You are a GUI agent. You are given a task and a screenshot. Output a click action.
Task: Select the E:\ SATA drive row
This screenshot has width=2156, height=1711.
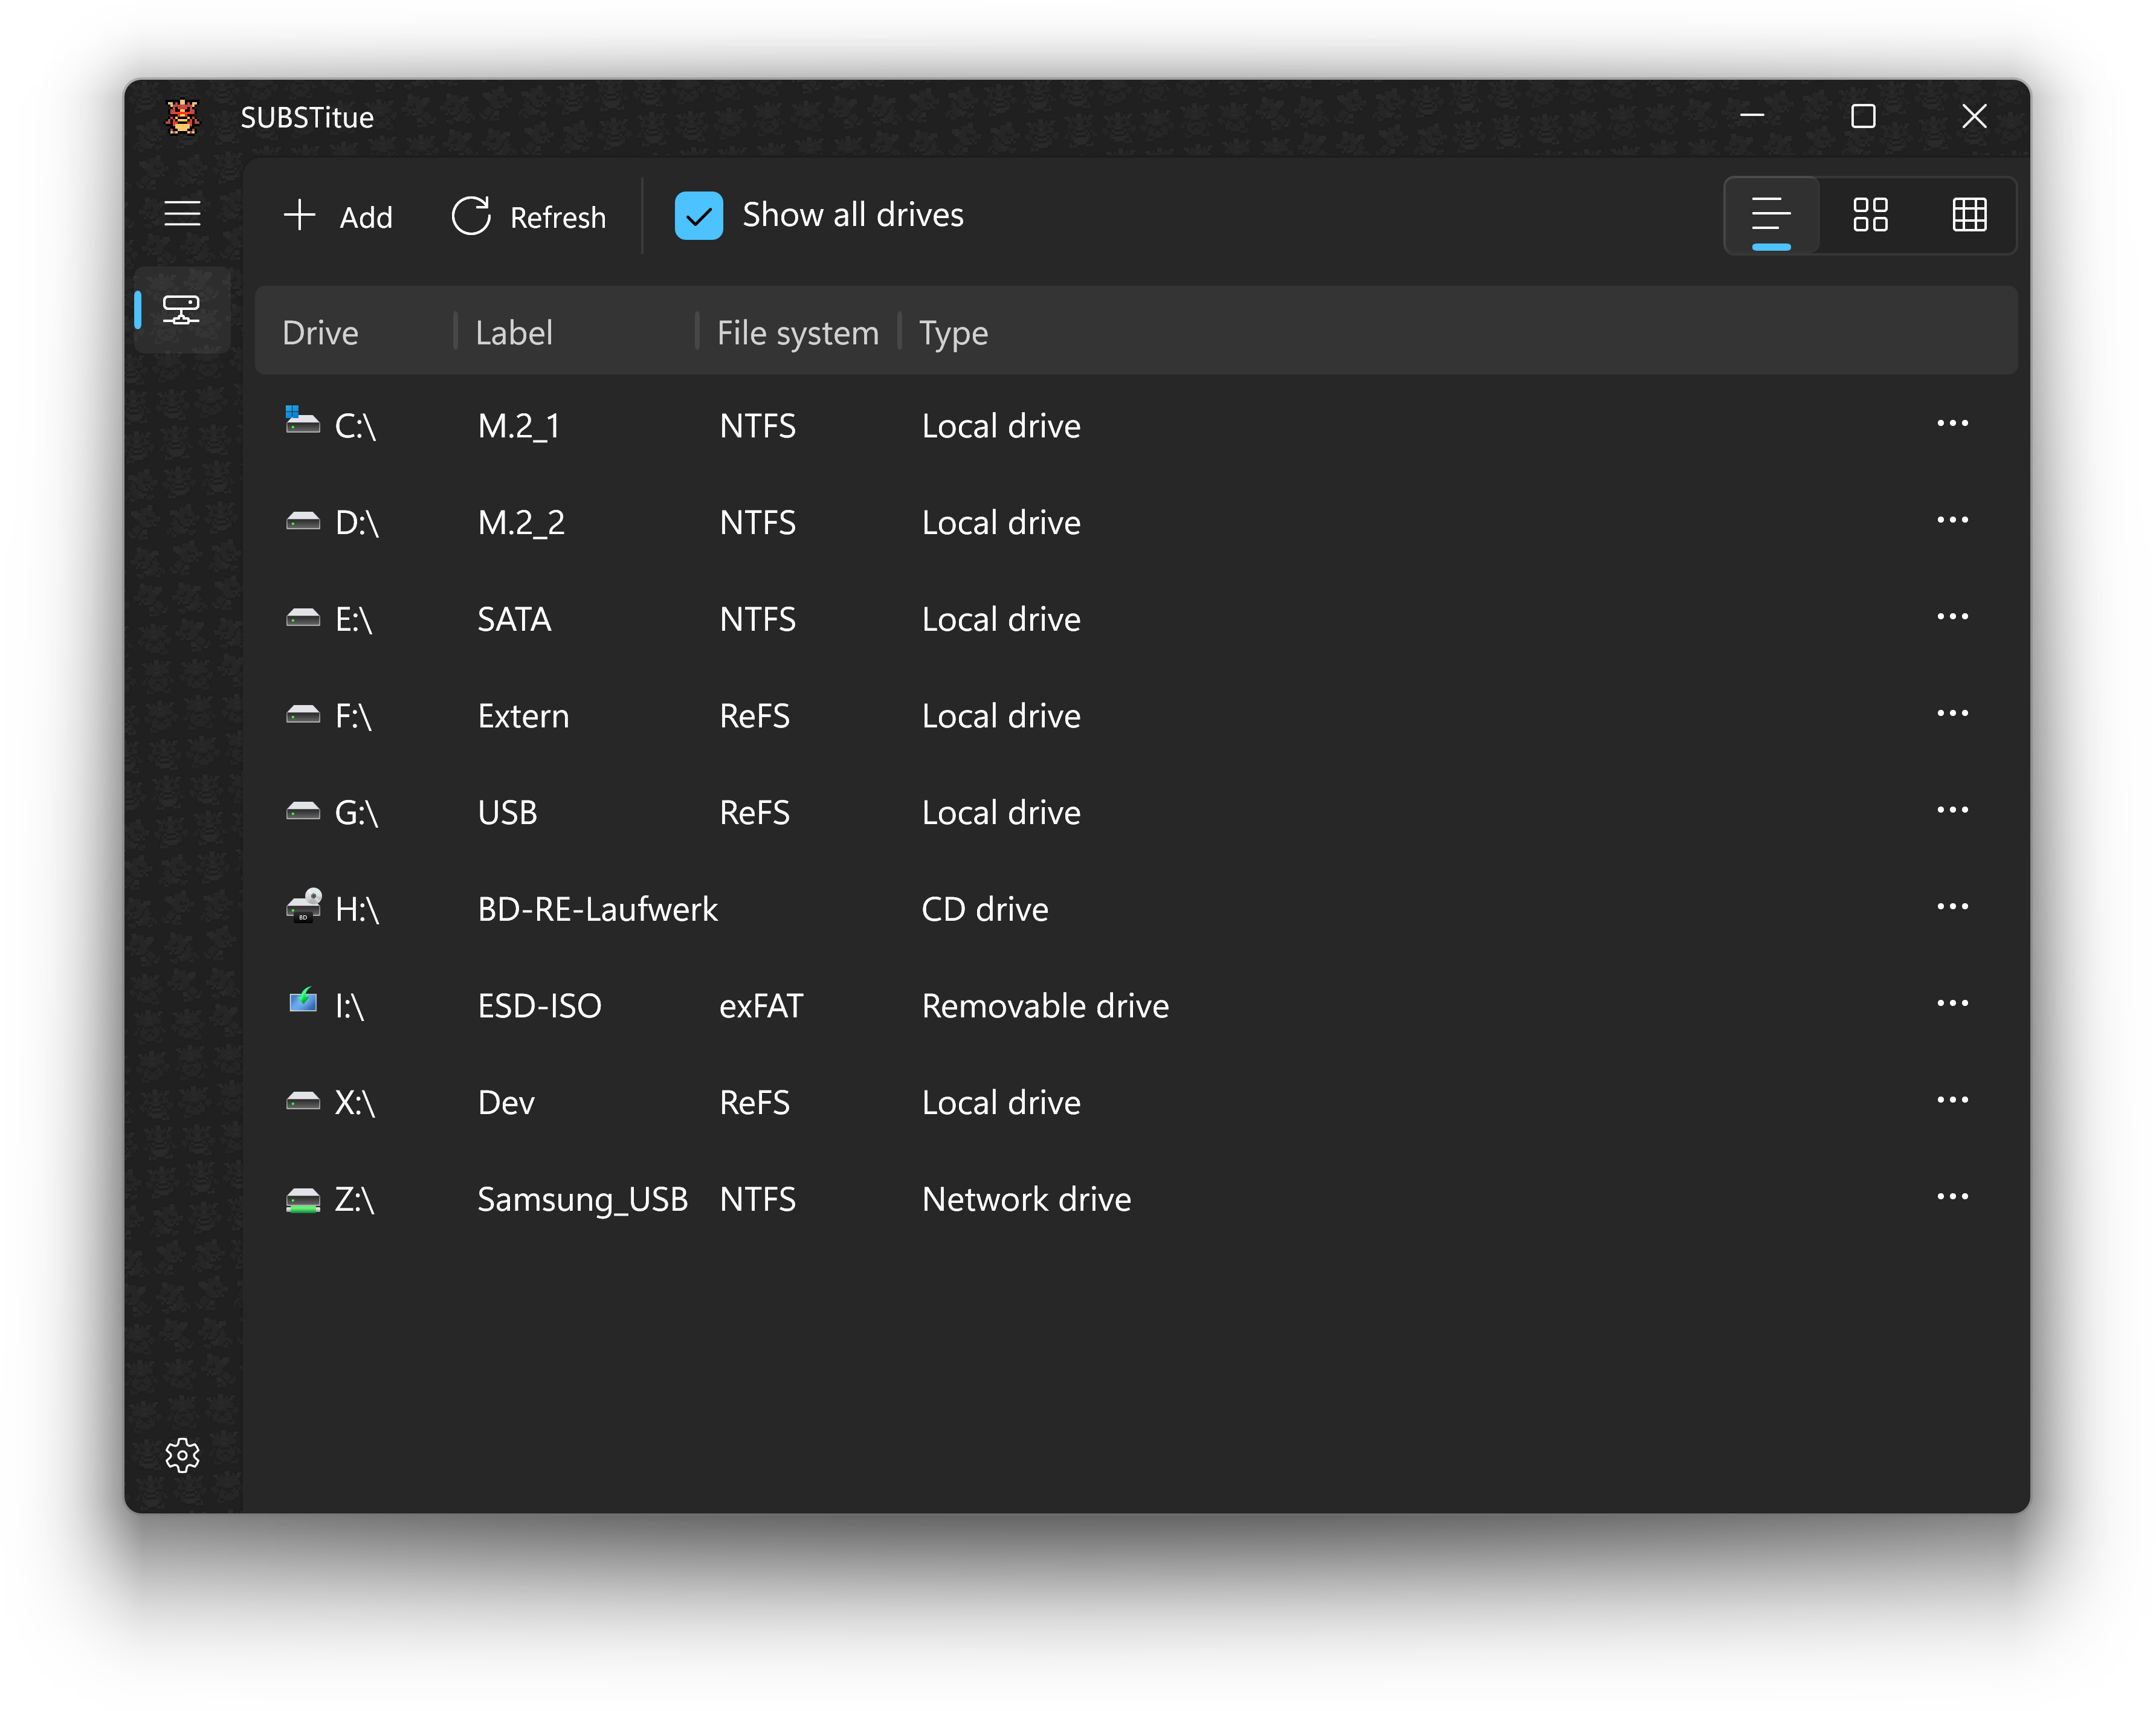(x=1000, y=619)
